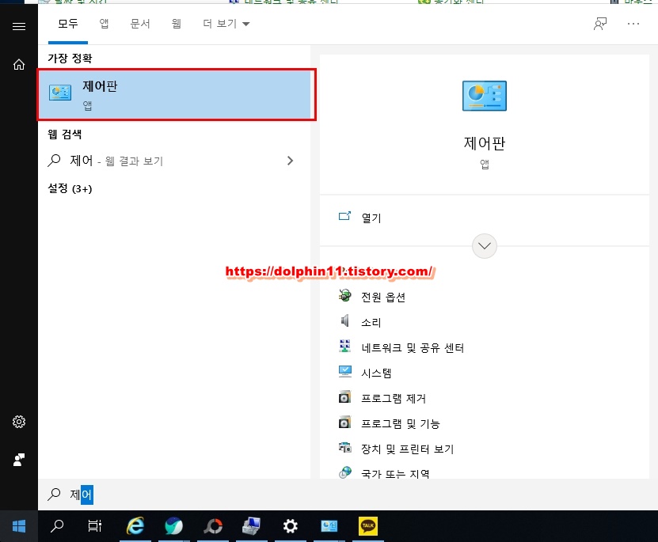Viewport: 658px width, 542px height.
Task: Open 시스템 item
Action: [376, 373]
